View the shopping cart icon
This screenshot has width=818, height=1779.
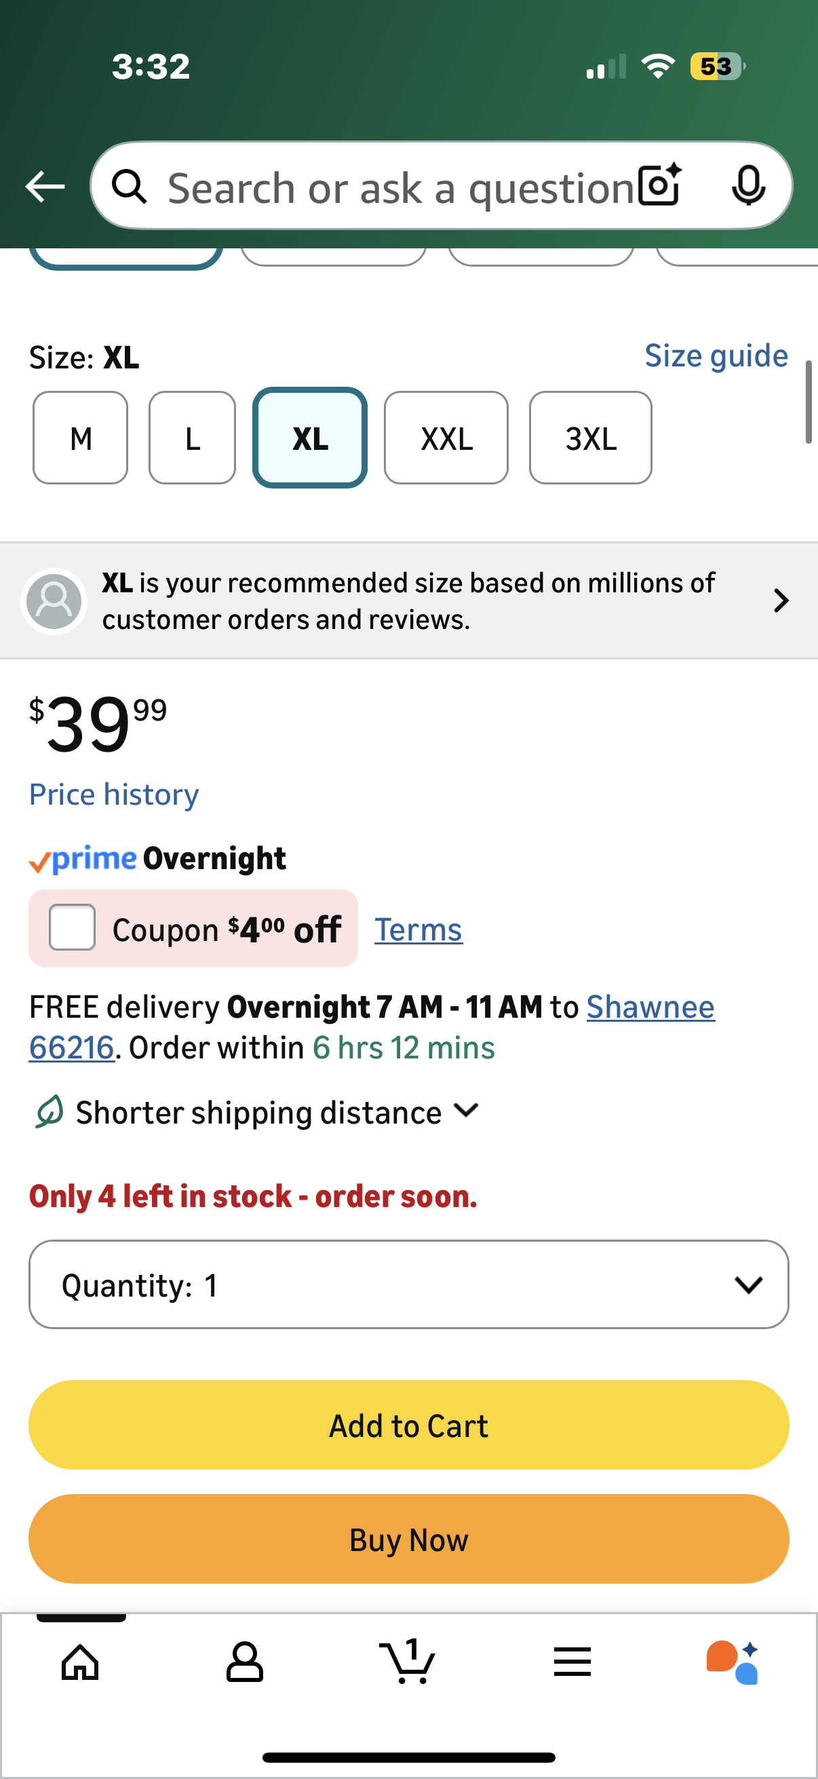pos(408,1662)
